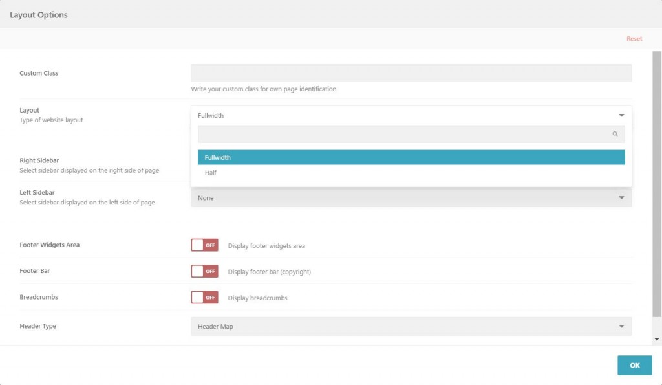Click the Display breadcrumbs label
Viewport: 662px width, 385px height.
(257, 298)
